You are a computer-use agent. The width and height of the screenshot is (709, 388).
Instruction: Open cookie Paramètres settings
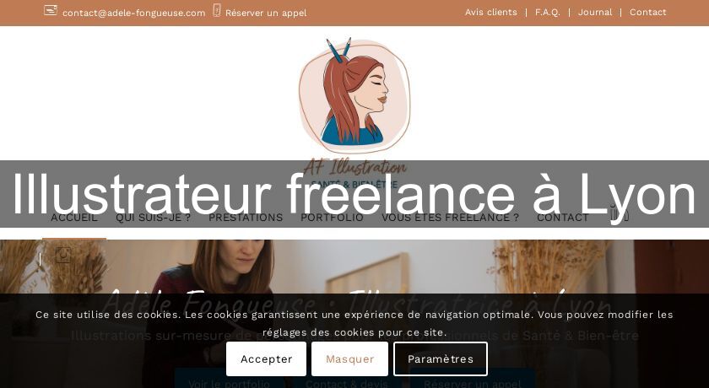click(x=441, y=359)
